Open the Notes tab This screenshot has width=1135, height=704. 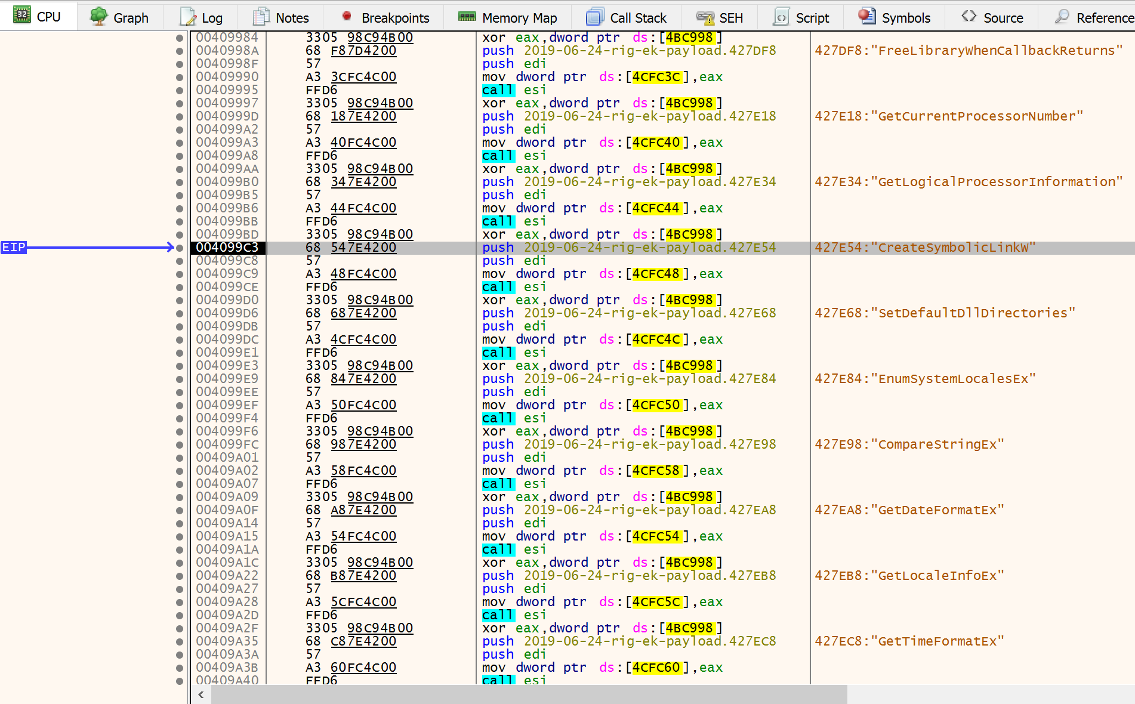click(x=280, y=17)
